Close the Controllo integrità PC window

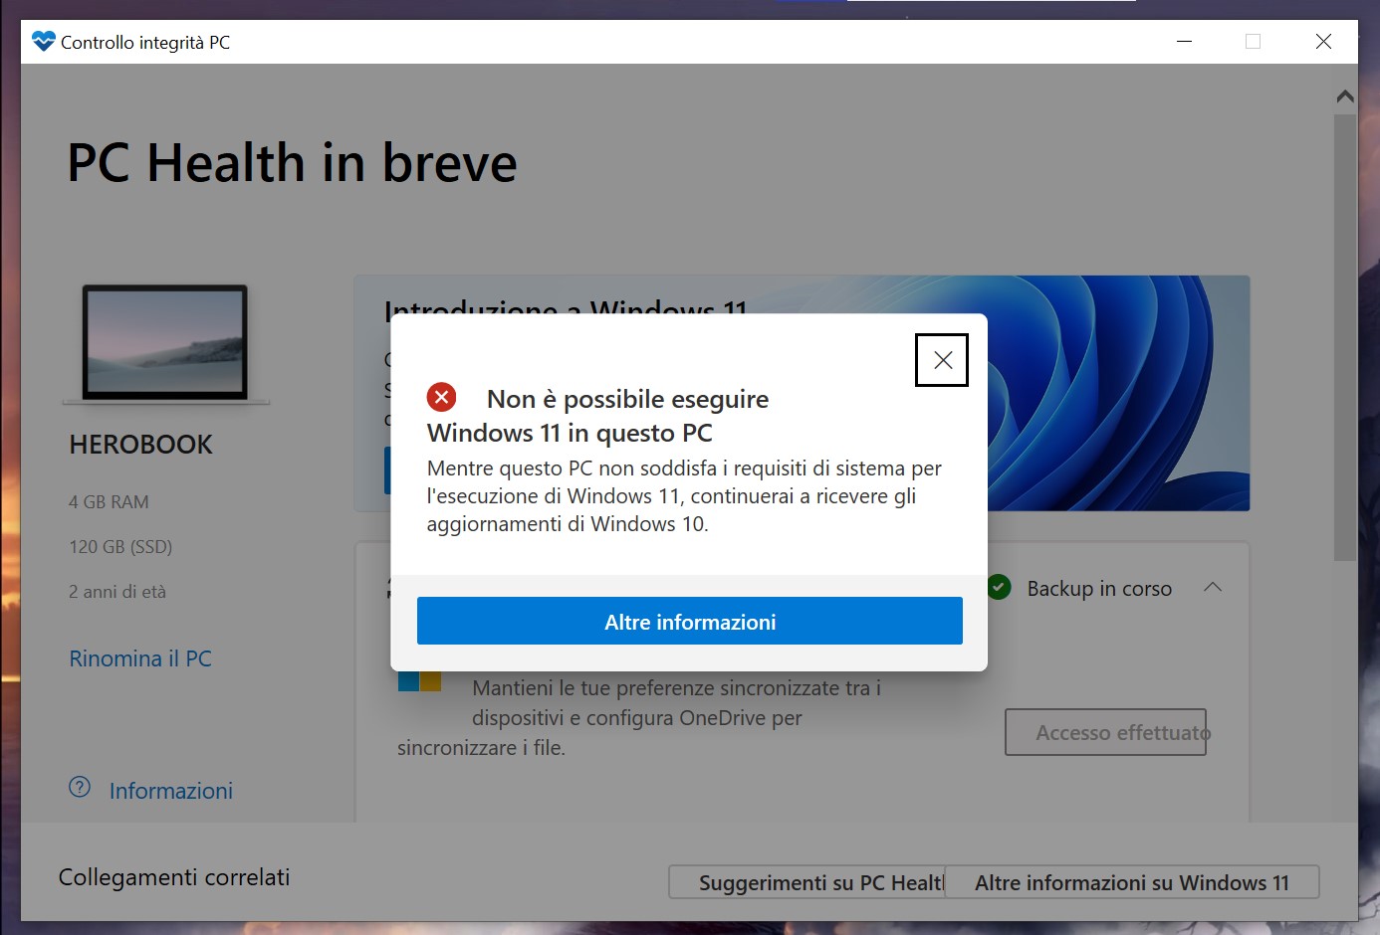point(1323,42)
